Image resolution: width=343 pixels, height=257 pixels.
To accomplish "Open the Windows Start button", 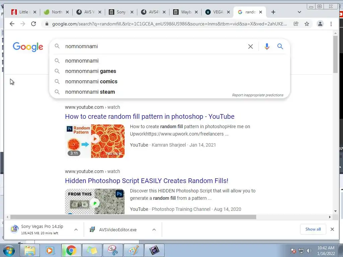I will (9, 250).
